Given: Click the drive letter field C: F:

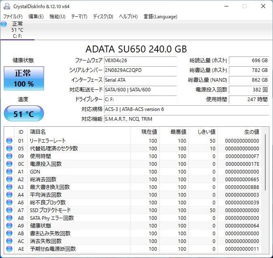Looking at the screenshot, I should click(140, 100).
